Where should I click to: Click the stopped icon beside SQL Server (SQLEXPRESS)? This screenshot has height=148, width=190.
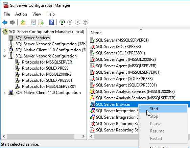pyautogui.click(x=93, y=47)
